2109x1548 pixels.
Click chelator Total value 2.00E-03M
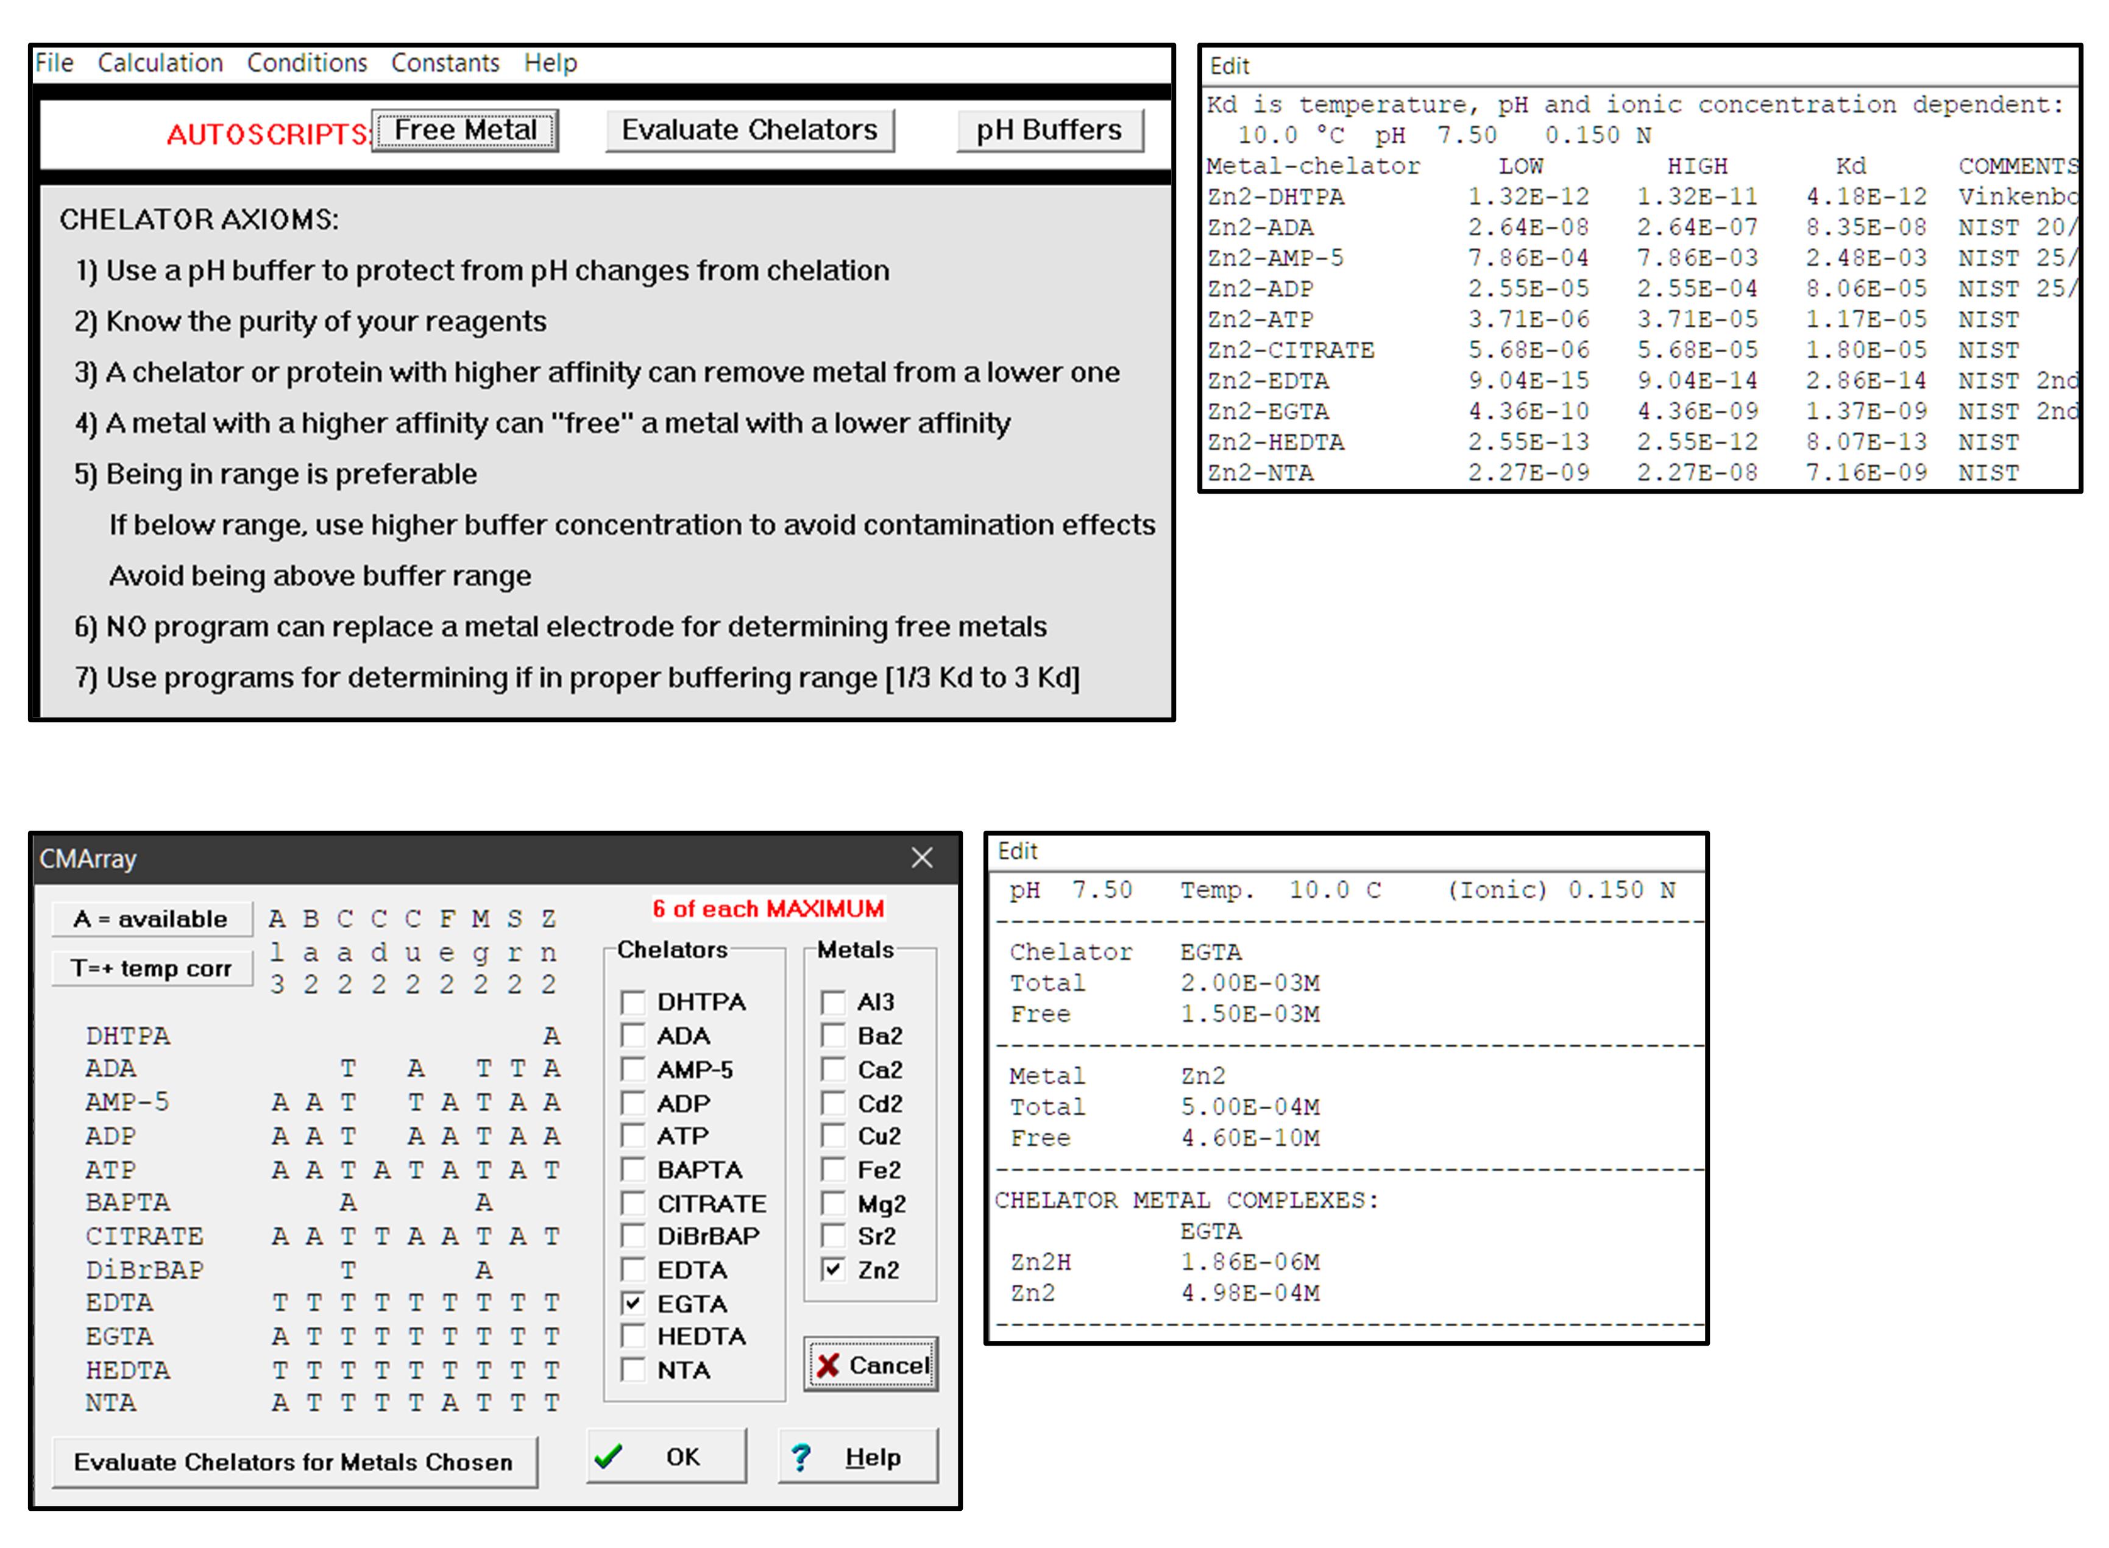(x=1250, y=983)
